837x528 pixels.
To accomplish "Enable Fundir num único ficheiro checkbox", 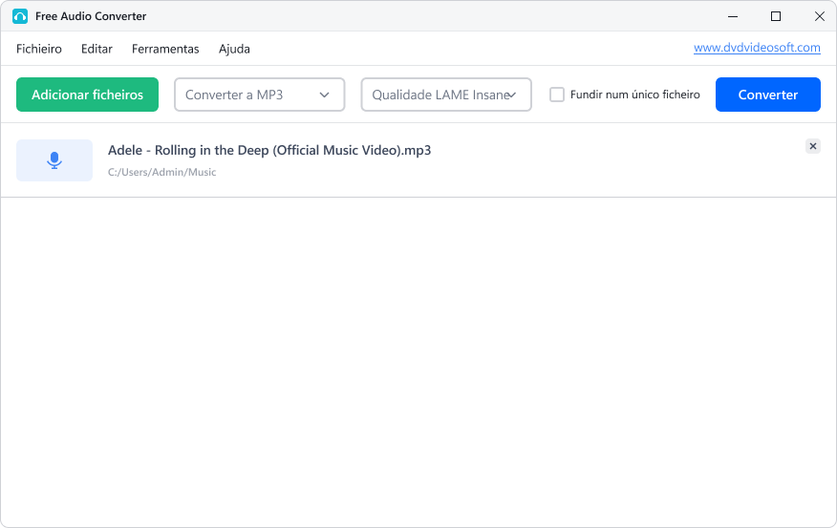I will click(x=557, y=95).
